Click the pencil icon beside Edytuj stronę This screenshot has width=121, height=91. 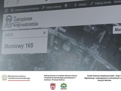click(x=92, y=4)
